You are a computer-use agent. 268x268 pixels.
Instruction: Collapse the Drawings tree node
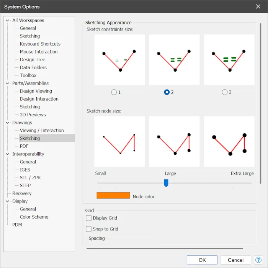point(7,123)
